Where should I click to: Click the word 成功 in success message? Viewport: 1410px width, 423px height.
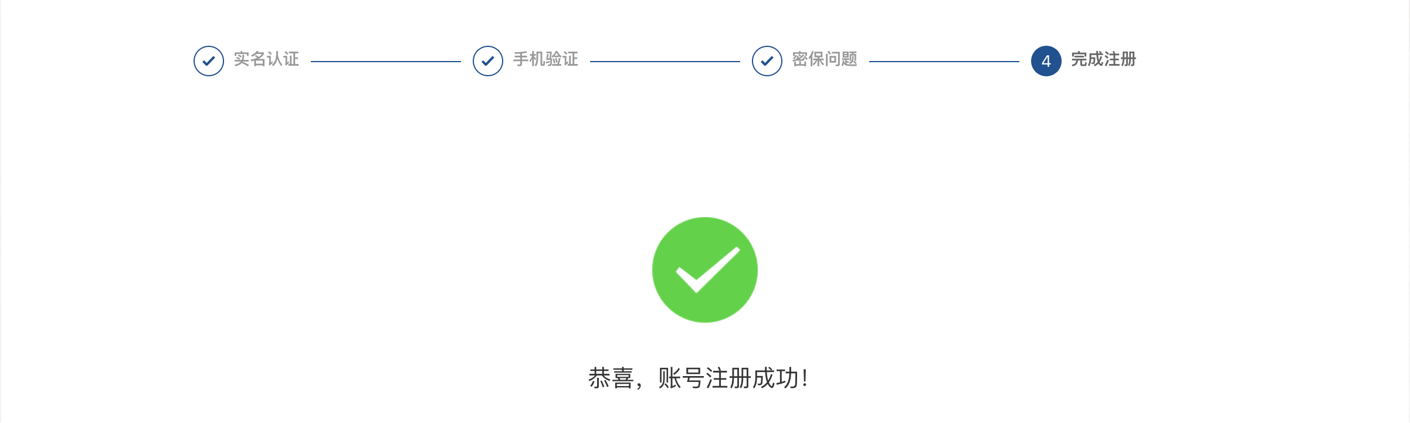[775, 378]
